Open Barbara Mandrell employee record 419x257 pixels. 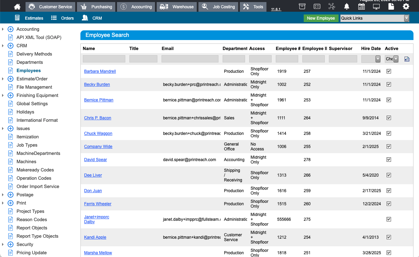click(x=100, y=71)
